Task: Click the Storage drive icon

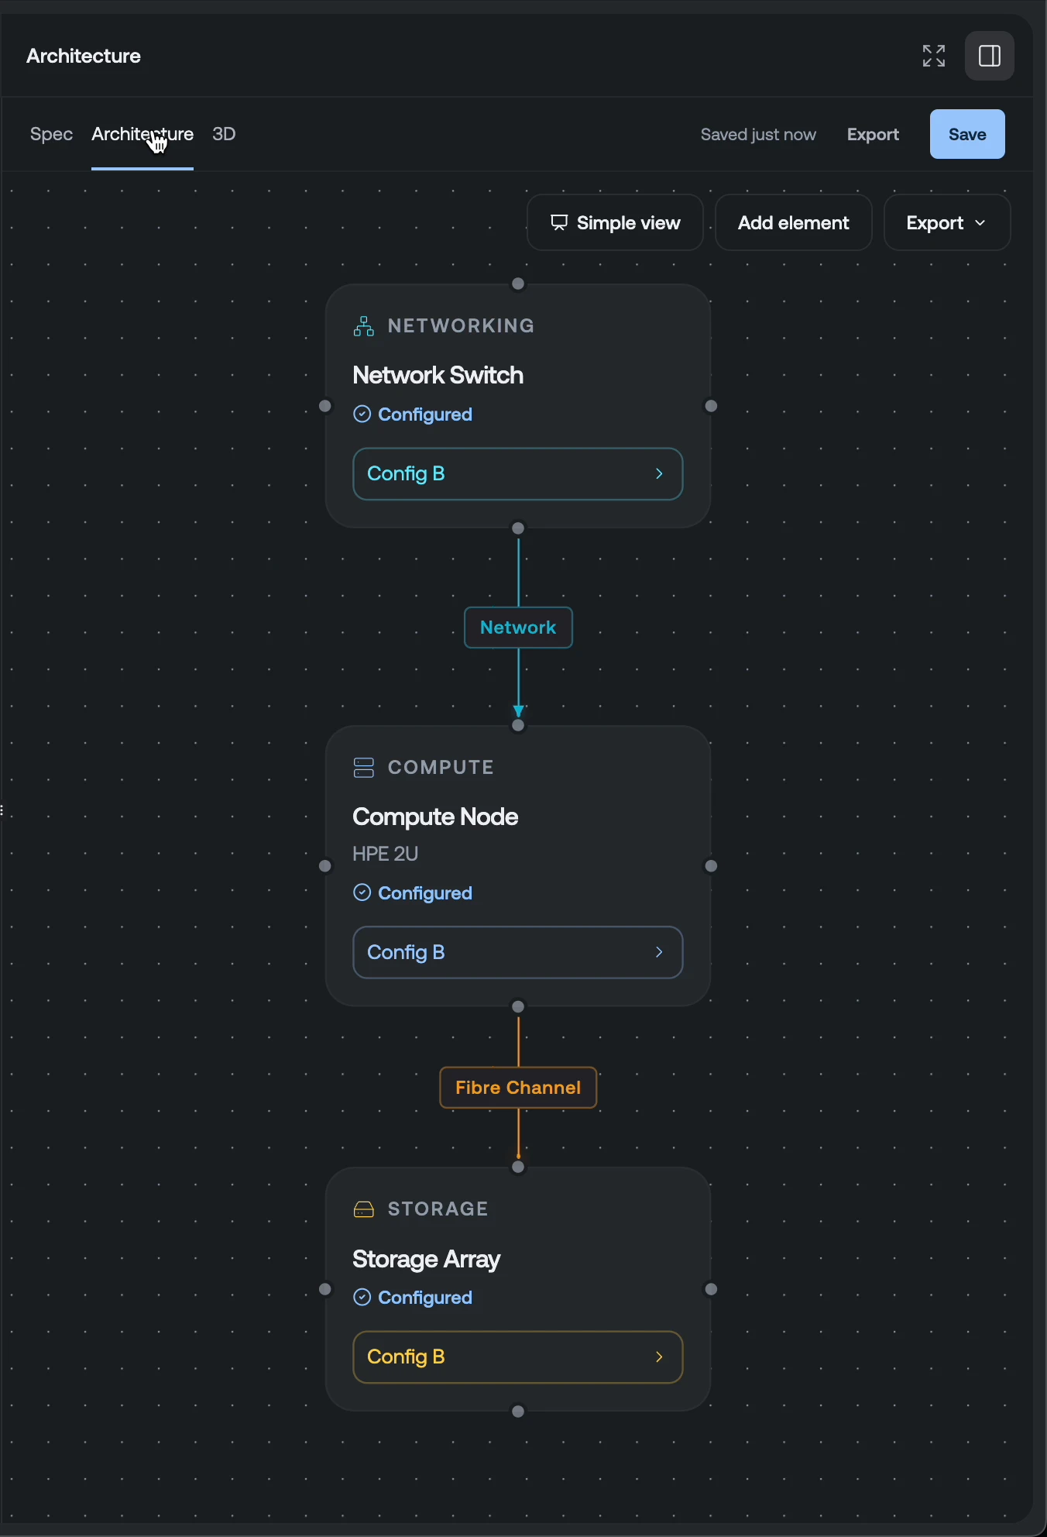Action: [364, 1209]
